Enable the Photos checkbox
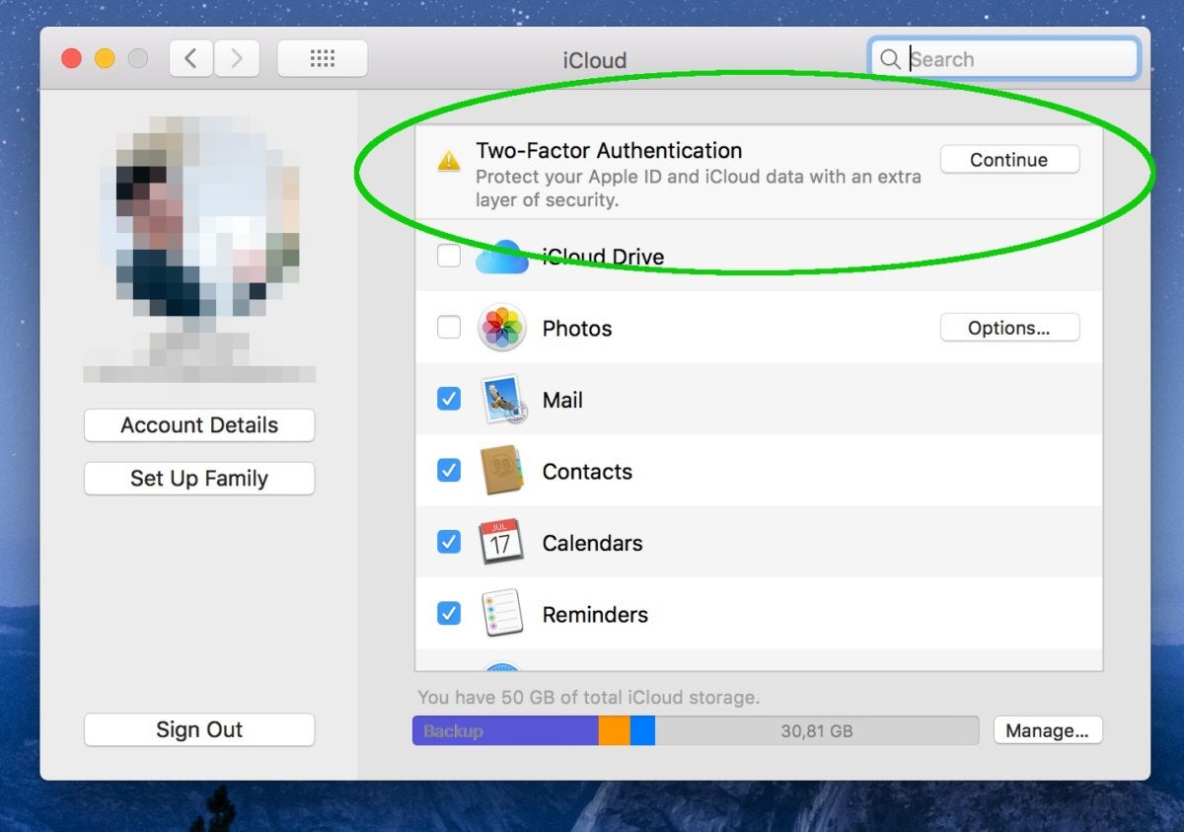Image resolution: width=1184 pixels, height=832 pixels. pyautogui.click(x=449, y=328)
